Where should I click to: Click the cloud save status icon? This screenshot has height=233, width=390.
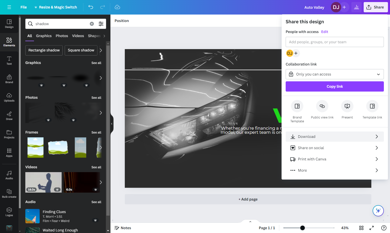[x=117, y=7]
